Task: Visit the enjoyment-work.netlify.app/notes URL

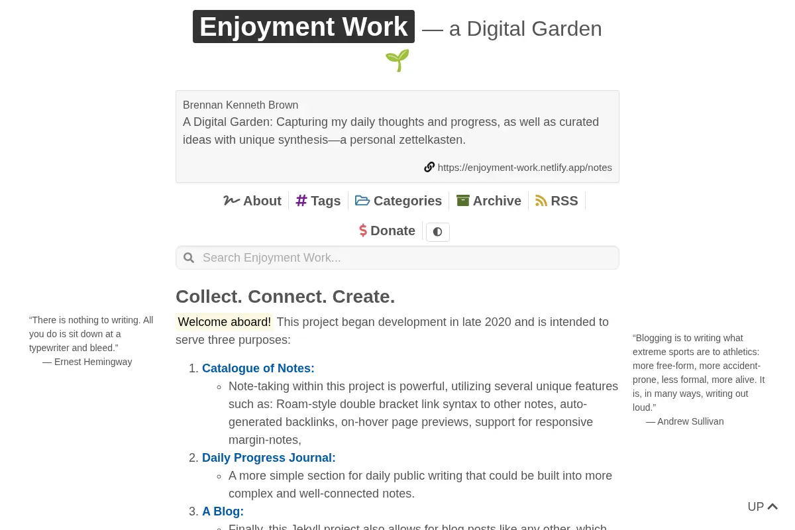Action: tap(525, 168)
